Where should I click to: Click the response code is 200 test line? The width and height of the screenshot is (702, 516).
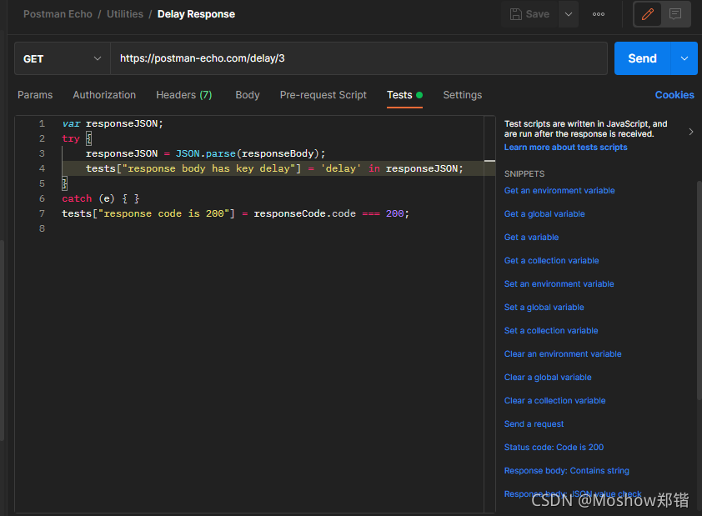tap(235, 213)
